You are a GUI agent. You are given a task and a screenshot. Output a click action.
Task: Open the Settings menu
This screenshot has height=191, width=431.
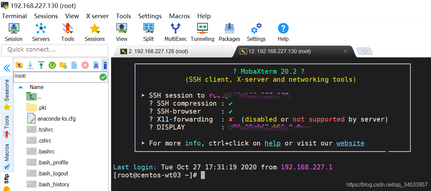point(150,16)
